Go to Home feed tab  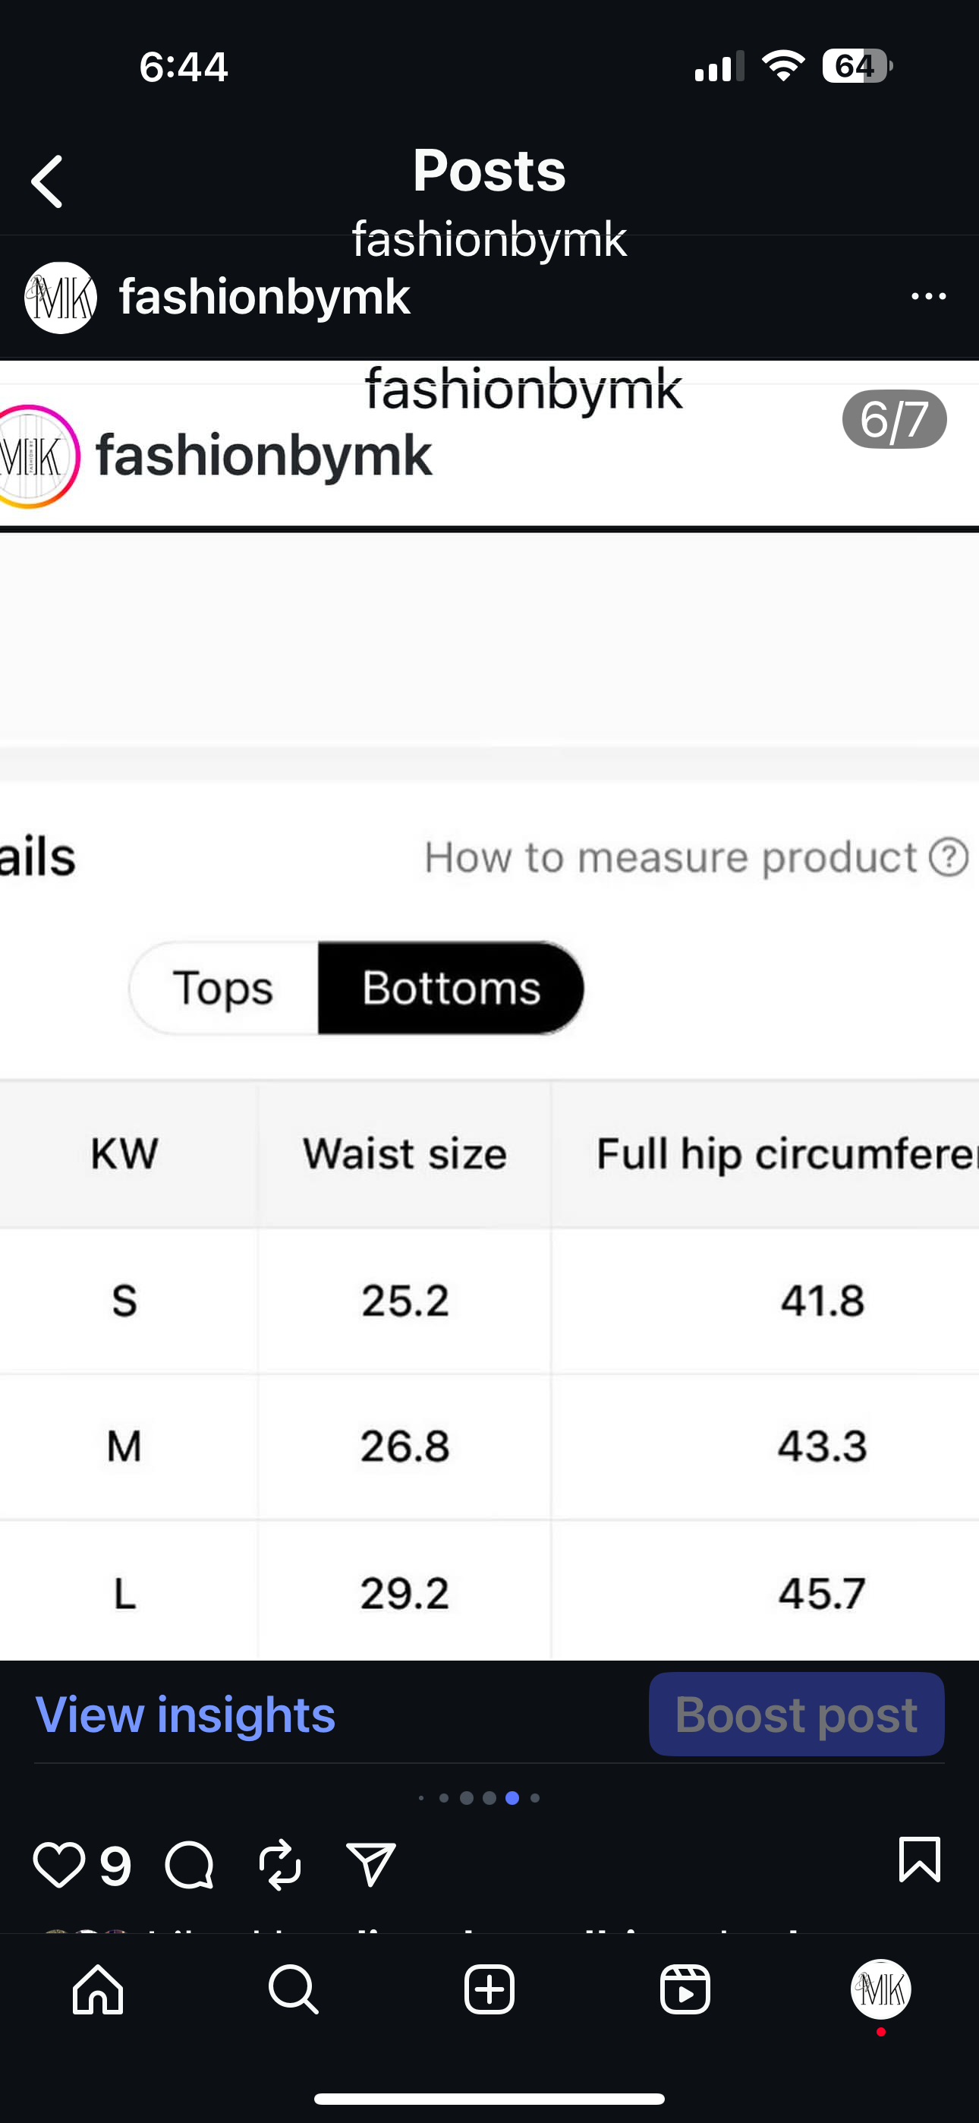click(98, 1989)
